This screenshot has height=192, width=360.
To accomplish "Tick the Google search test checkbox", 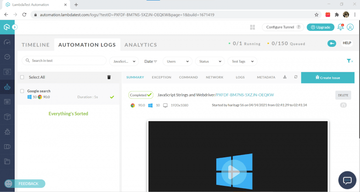I will 22,91.
